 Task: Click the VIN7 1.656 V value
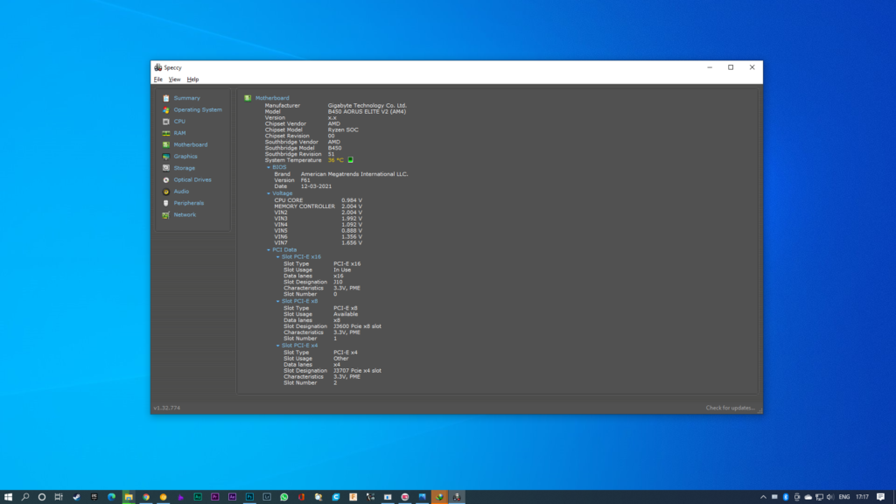[x=352, y=243]
